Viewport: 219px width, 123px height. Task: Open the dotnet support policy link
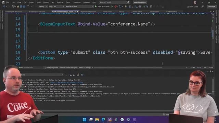click(66, 82)
